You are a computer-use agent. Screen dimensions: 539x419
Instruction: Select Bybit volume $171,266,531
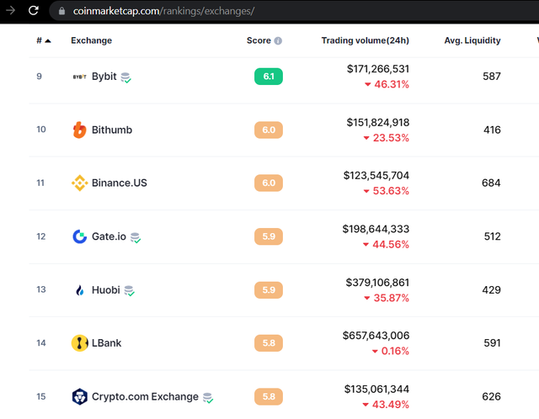[x=378, y=69]
